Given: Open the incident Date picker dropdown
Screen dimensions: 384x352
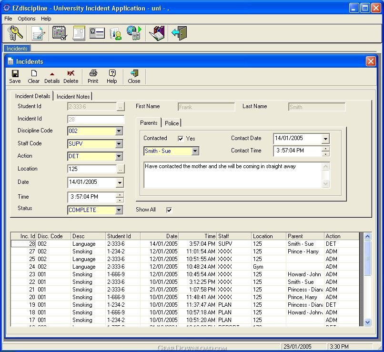Looking at the screenshot, I should coord(120,182).
